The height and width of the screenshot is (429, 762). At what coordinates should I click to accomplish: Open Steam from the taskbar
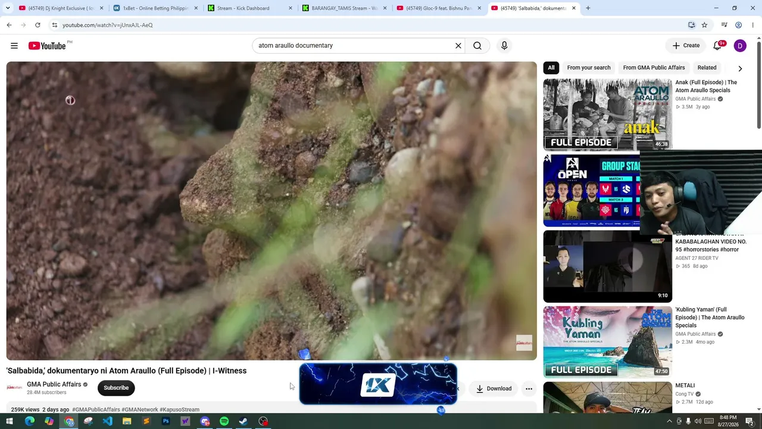point(243,421)
